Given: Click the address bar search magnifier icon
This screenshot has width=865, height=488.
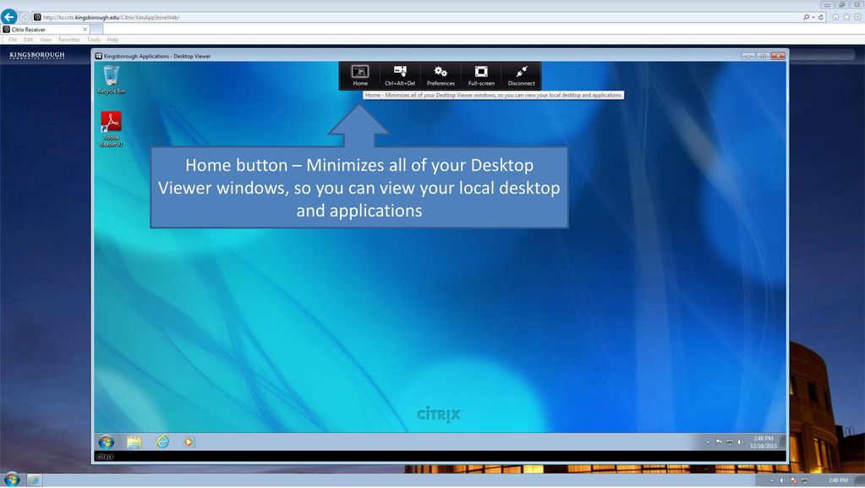Looking at the screenshot, I should [806, 17].
